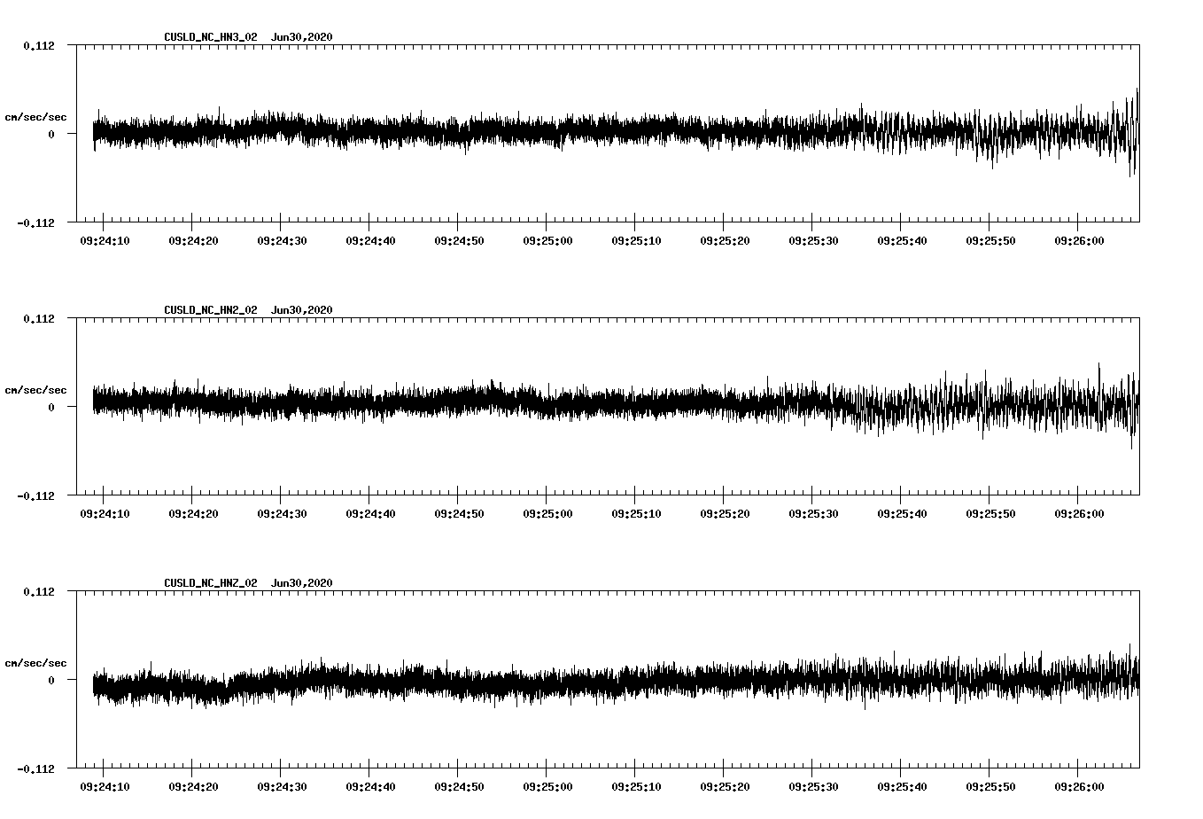Click 09:24:20 time label under HN3 chart
This screenshot has height=819, width=1203.
click(x=193, y=240)
